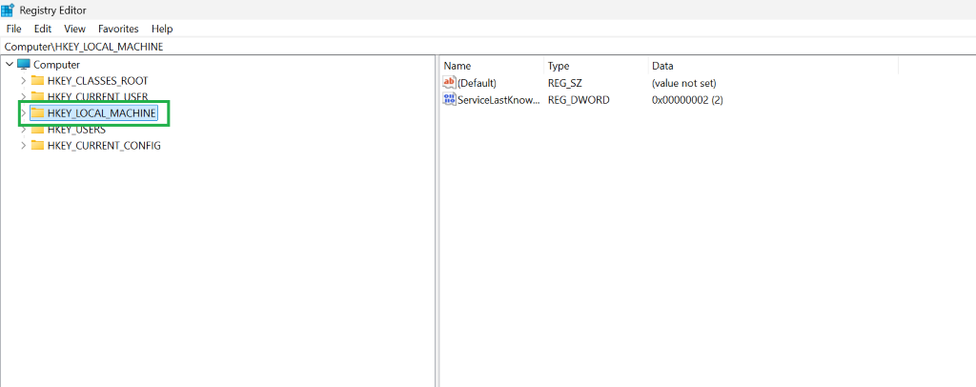Screen dimensions: 976x387
Task: Click the registry path address bar
Action: point(488,47)
